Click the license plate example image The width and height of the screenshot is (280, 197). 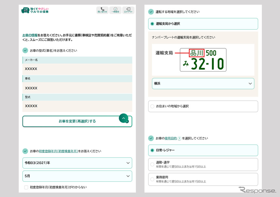tap(203, 60)
